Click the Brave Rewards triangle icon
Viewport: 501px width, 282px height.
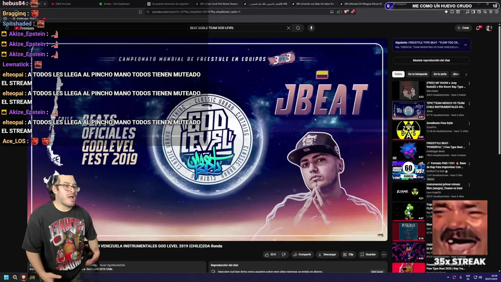(353, 12)
